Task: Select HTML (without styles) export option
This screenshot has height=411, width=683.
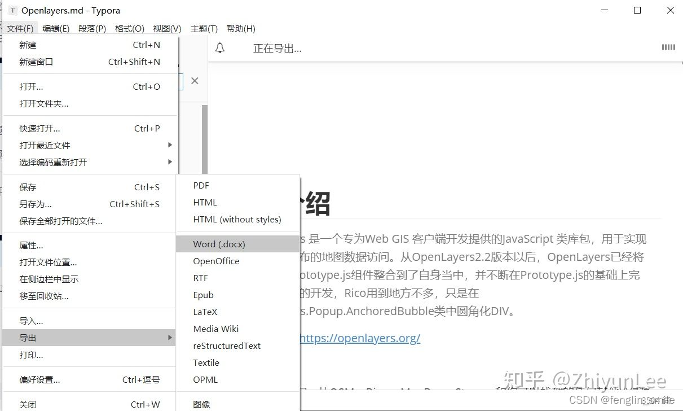Action: pos(238,219)
